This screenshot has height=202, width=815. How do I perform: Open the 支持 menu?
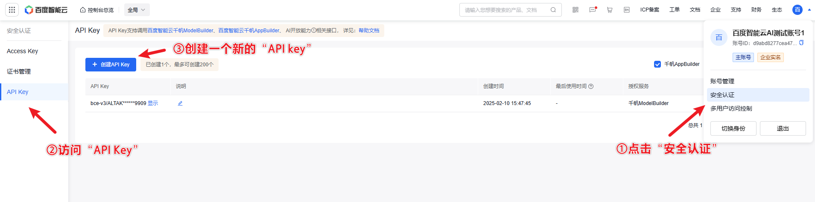coord(736,10)
